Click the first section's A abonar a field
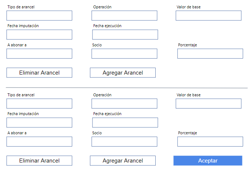Viewport: 250px width, 173px height. click(x=39, y=54)
